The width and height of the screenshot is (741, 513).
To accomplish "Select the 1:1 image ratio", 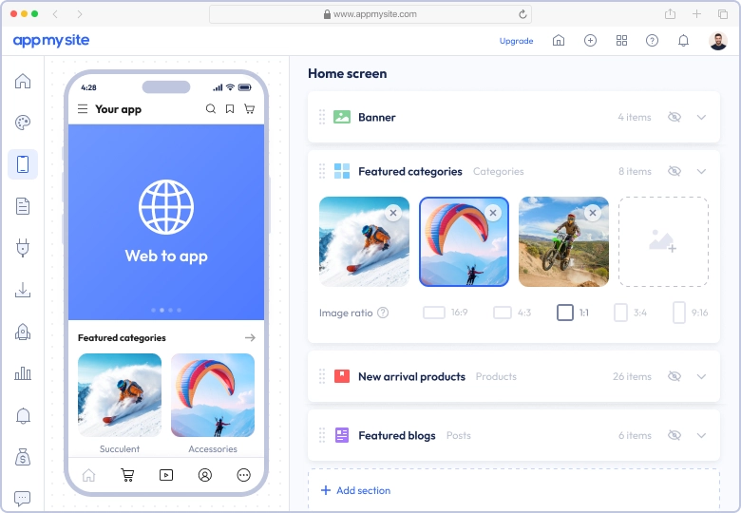I will click(x=573, y=313).
